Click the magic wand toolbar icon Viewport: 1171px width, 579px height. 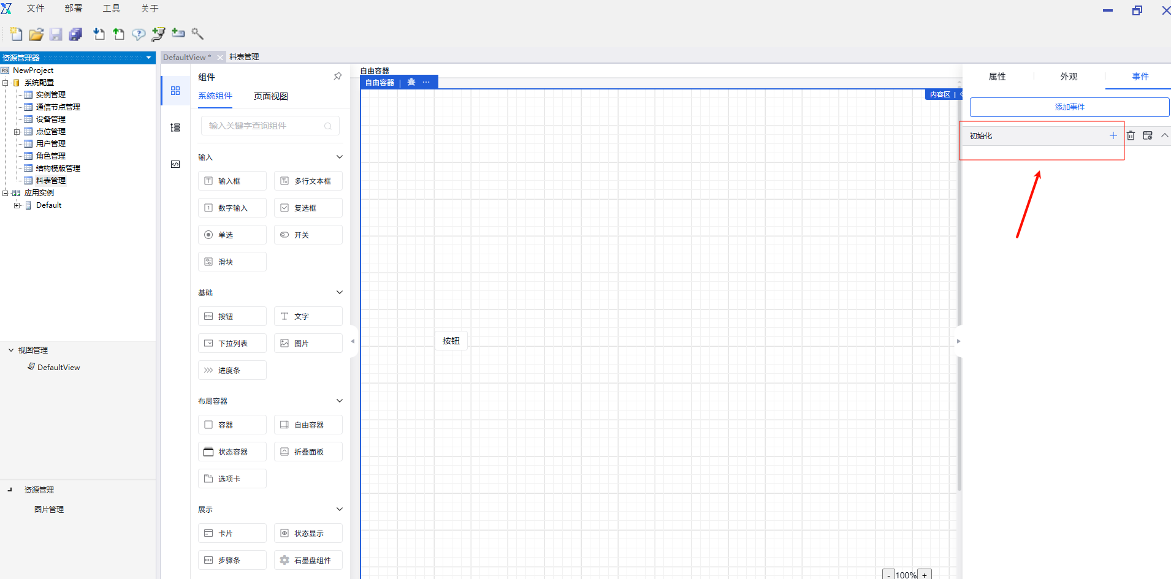pos(197,34)
